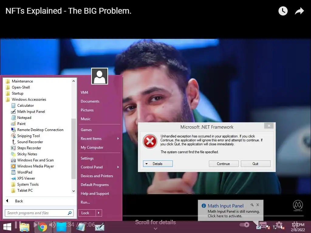Screen dimensions: 311x233
Task: Click the video share arrow icon
Action: (299, 11)
